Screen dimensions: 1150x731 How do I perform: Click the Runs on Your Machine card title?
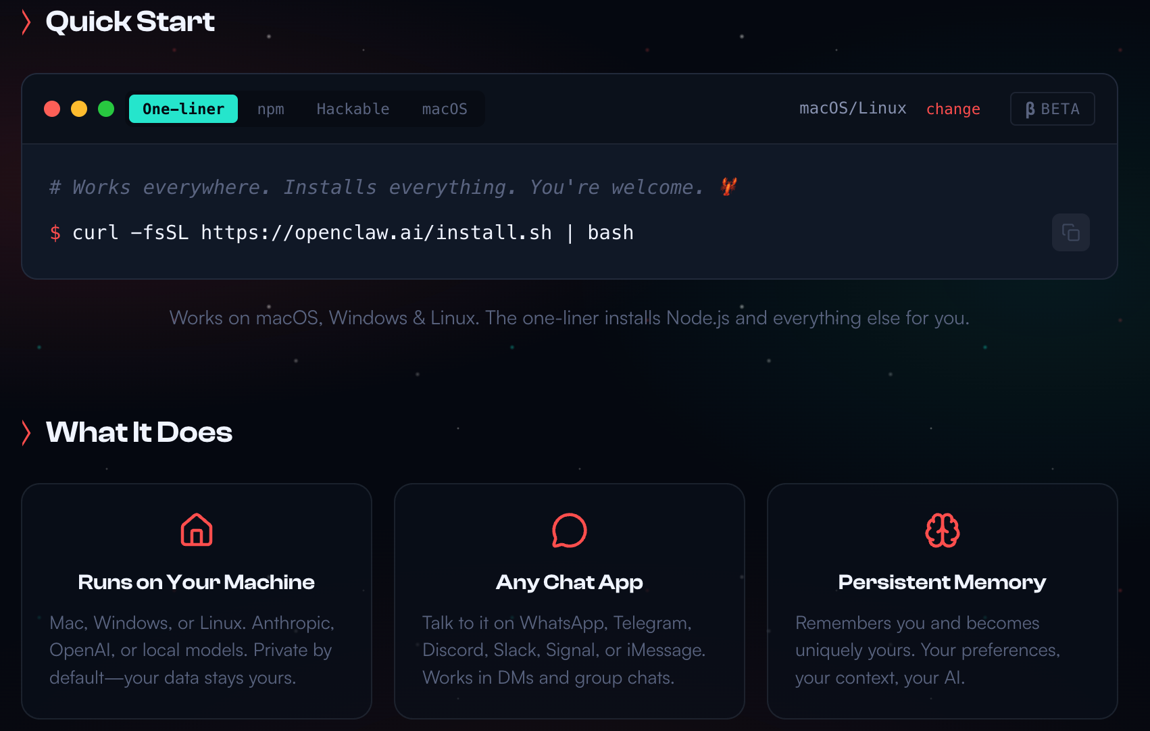pos(197,582)
